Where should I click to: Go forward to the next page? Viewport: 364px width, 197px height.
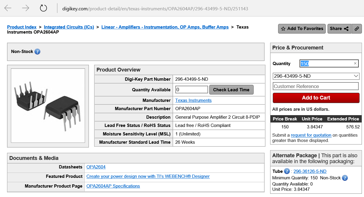tap(26, 8)
